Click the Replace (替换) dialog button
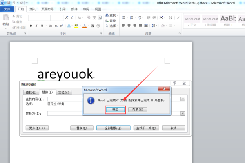The height and width of the screenshot is (163, 245). point(82,128)
